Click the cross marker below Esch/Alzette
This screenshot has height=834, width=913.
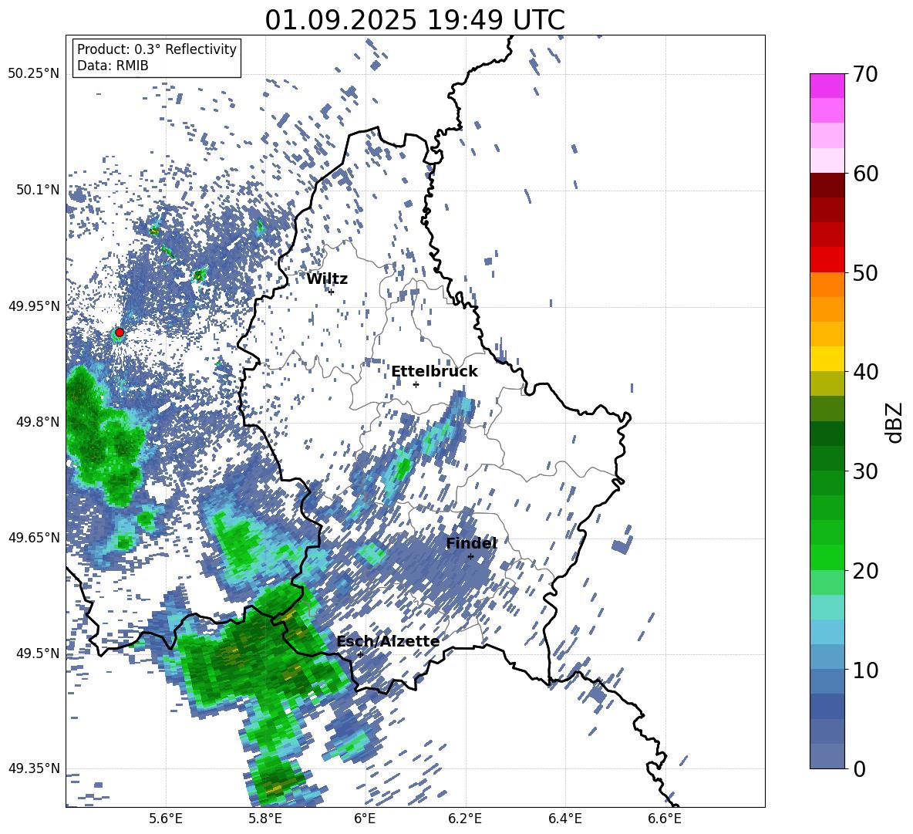360,654
